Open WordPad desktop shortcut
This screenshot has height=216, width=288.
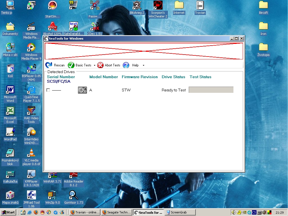10,132
